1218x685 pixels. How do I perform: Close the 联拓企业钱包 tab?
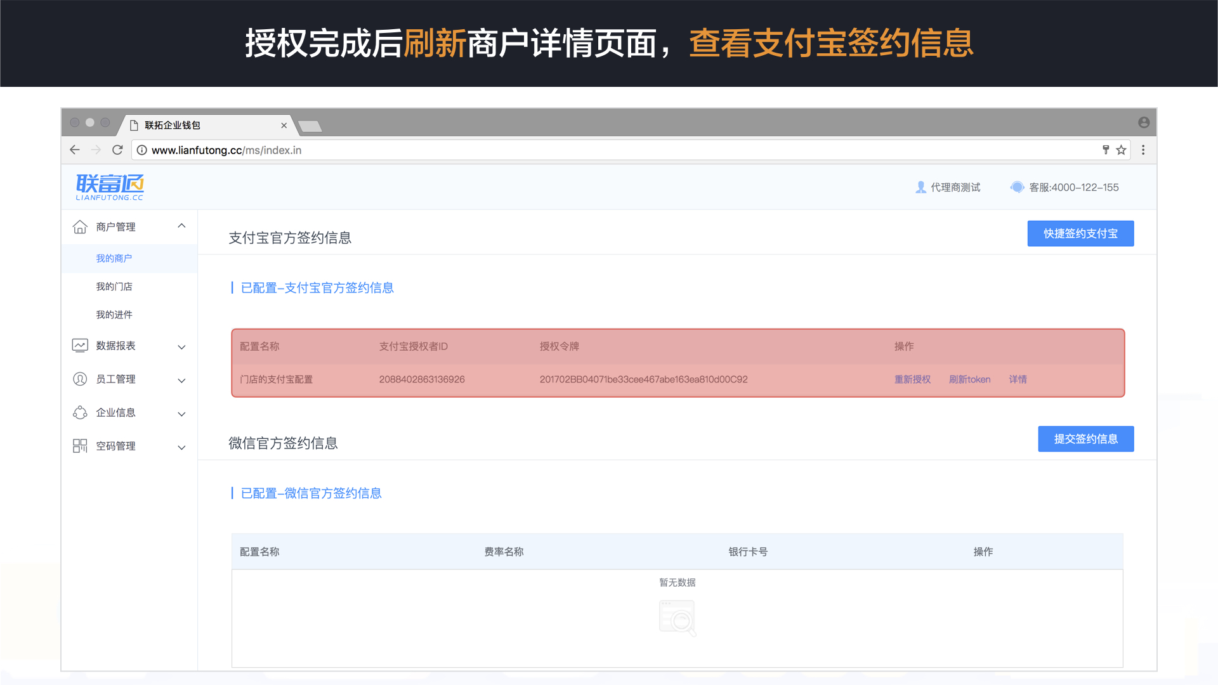[284, 126]
